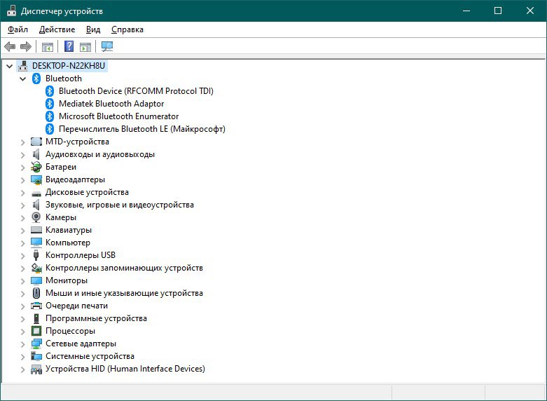Select Устройства HID (Human Interface Devices) label
Screen dimensions: 547x401
[x=125, y=369]
